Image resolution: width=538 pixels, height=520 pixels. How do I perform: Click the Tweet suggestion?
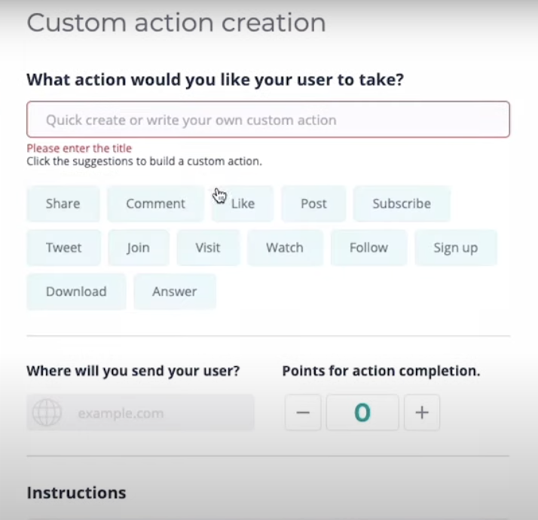[x=64, y=247]
